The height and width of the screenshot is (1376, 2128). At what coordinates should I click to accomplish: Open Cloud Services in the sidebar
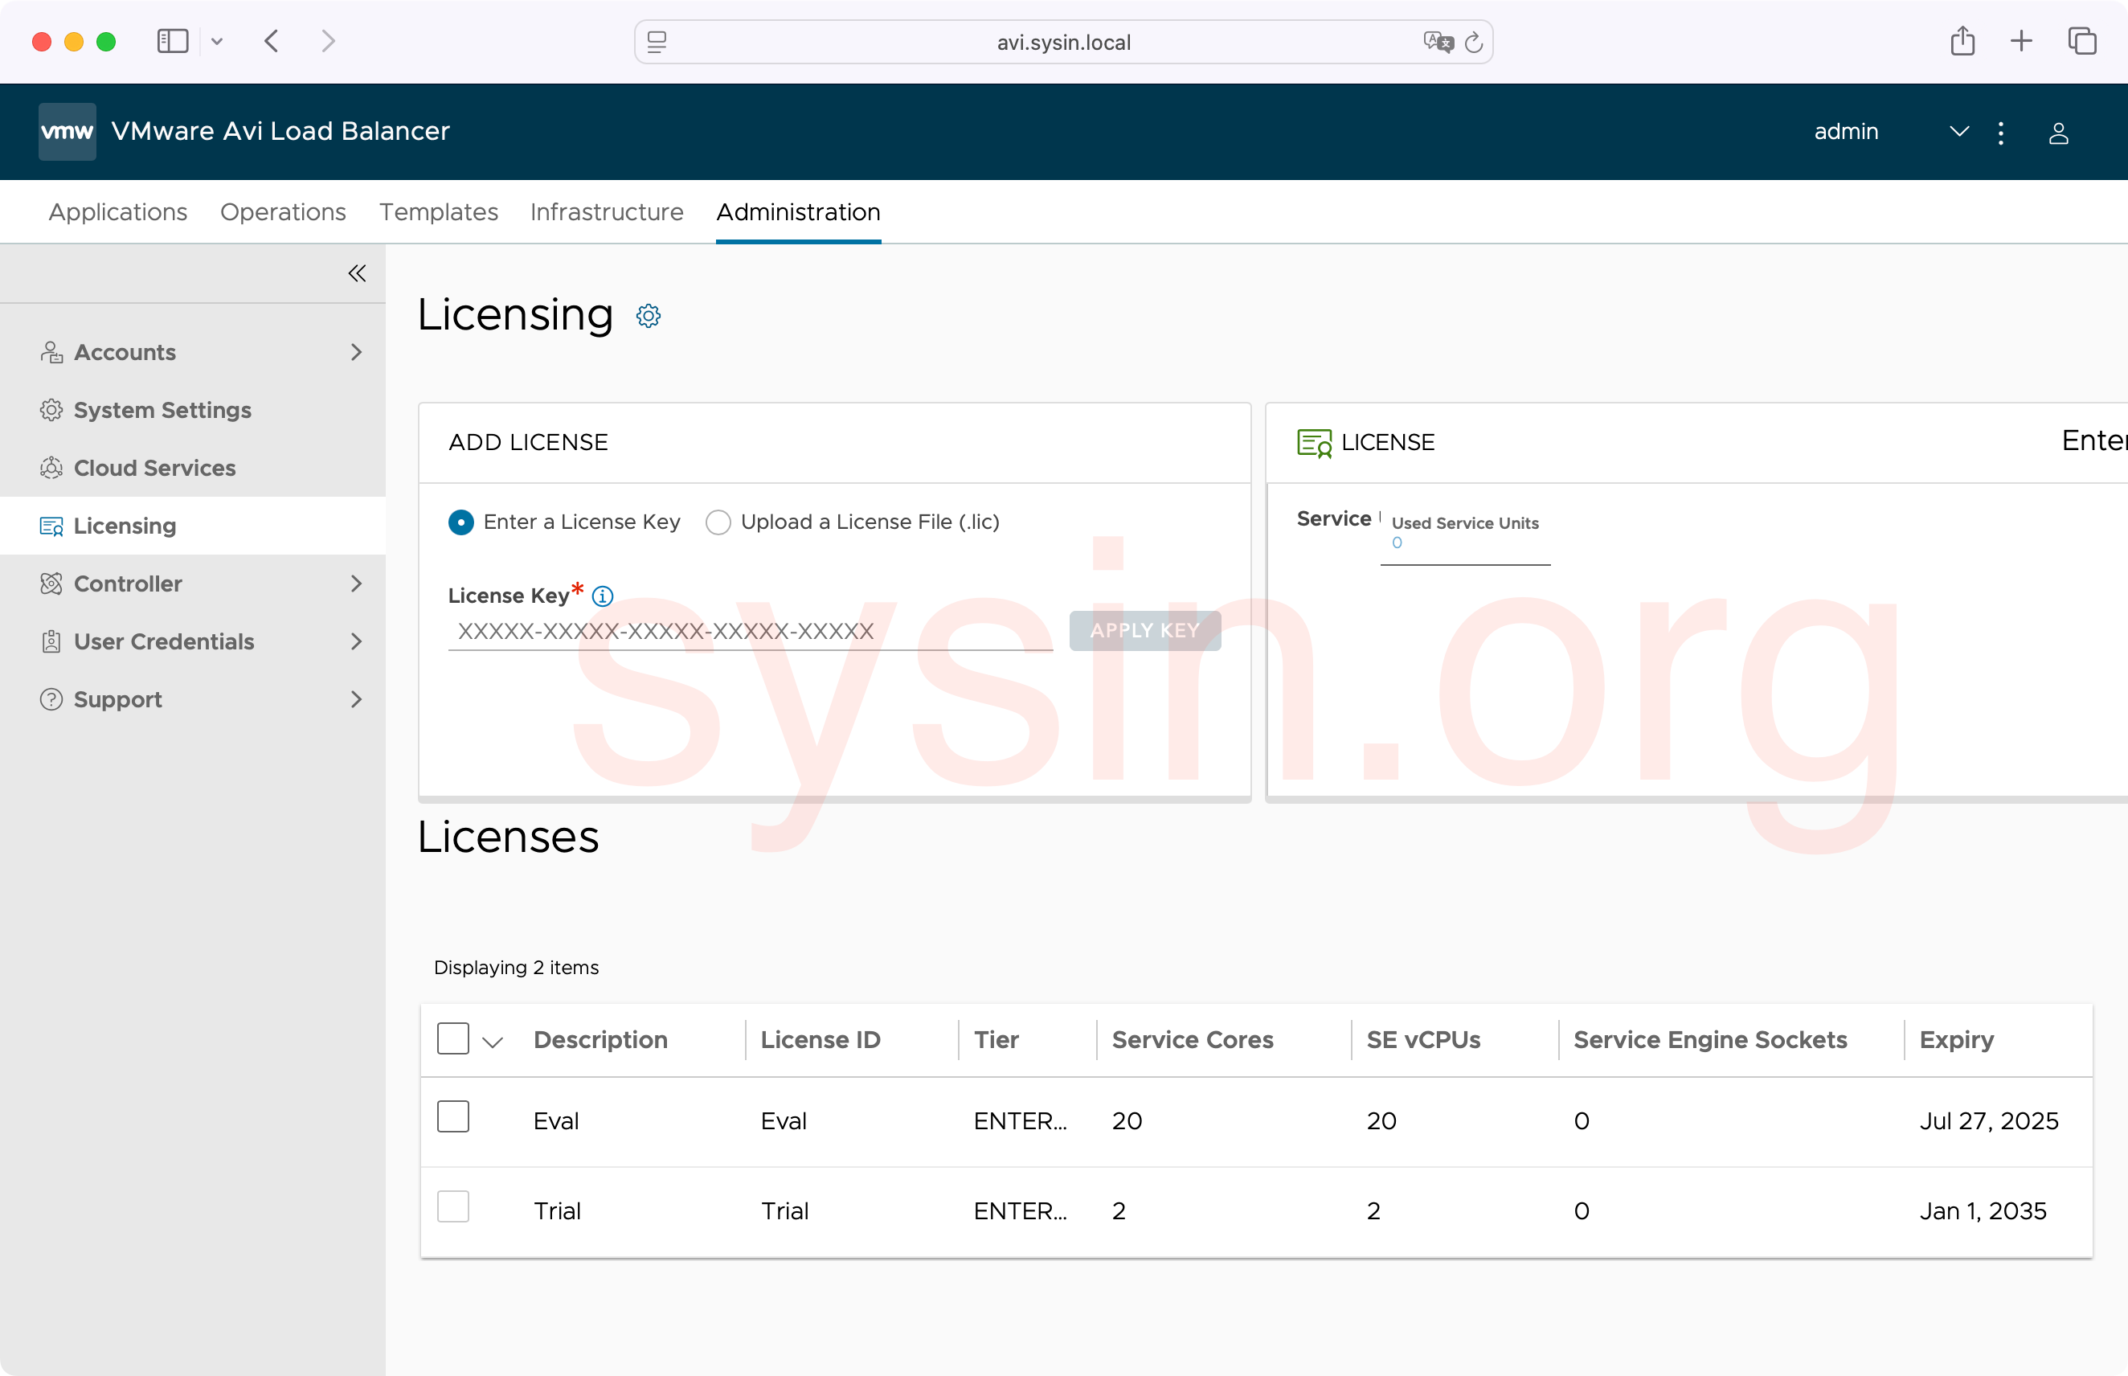[x=154, y=469]
